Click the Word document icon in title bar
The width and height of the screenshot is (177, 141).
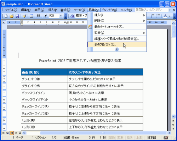(x=3, y=4)
